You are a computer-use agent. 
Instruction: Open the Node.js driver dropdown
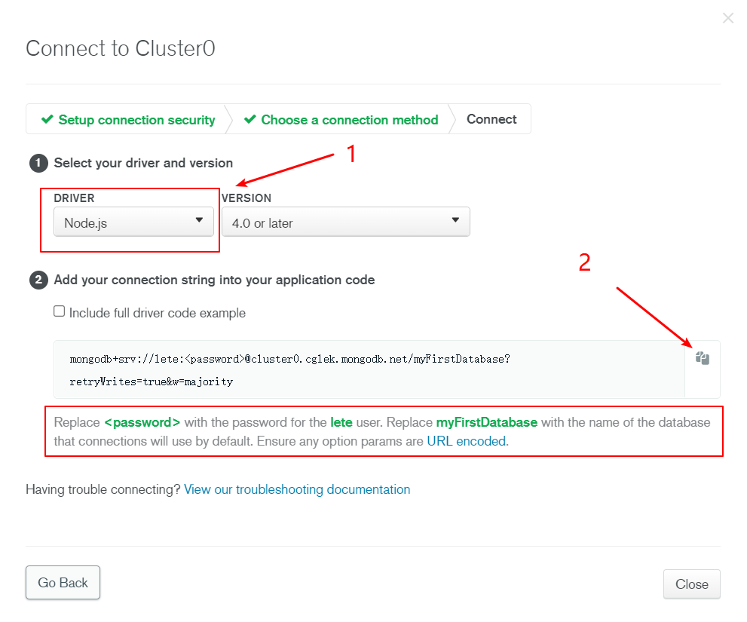point(133,222)
